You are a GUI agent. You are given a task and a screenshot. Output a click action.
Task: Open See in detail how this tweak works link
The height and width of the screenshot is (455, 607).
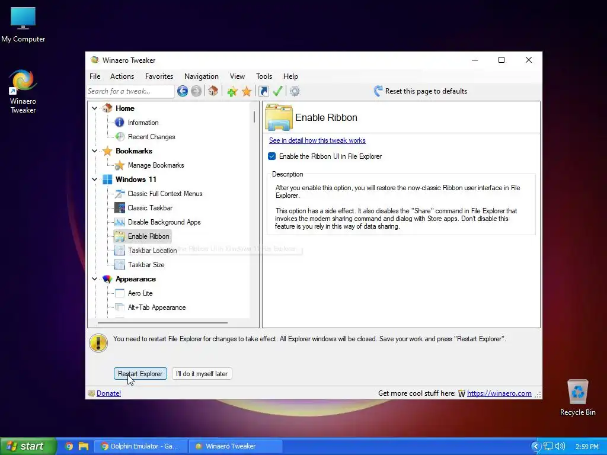[317, 140]
